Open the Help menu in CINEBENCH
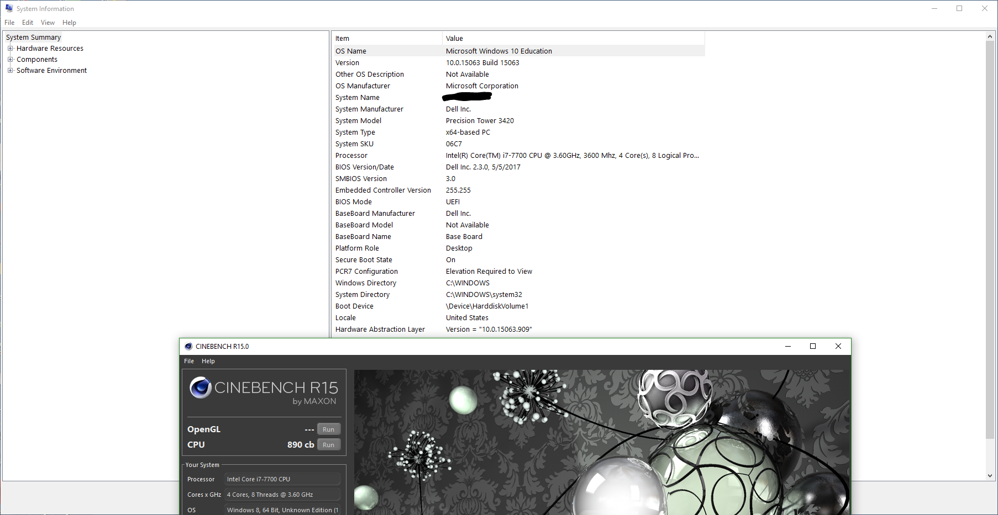 [208, 361]
